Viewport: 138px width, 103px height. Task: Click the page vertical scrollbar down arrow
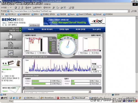(x=137, y=92)
